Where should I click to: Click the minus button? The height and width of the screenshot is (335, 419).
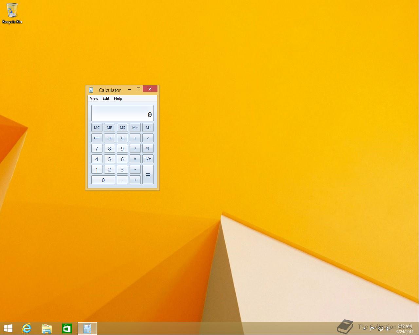(x=135, y=169)
